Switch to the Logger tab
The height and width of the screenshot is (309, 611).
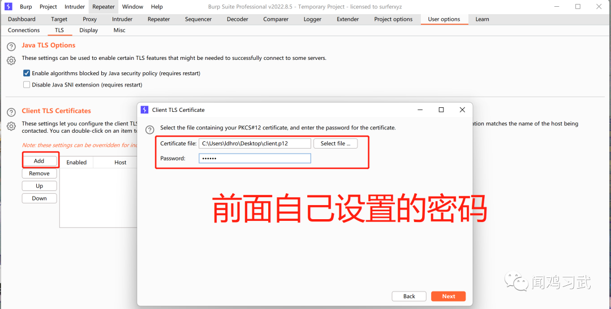click(x=312, y=19)
